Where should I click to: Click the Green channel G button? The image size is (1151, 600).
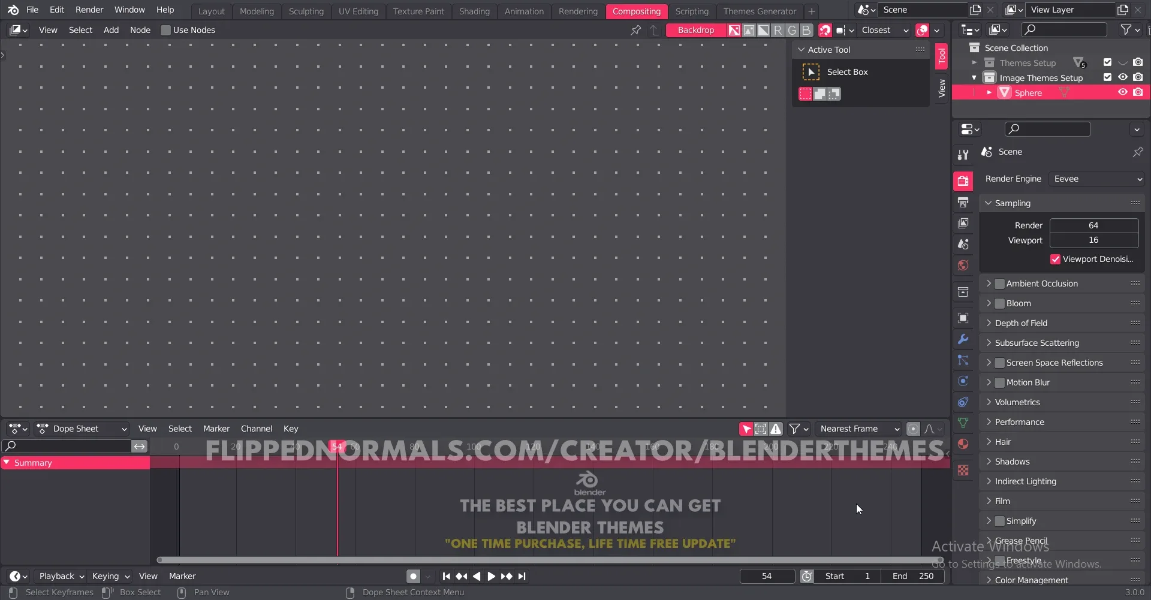[792, 30]
